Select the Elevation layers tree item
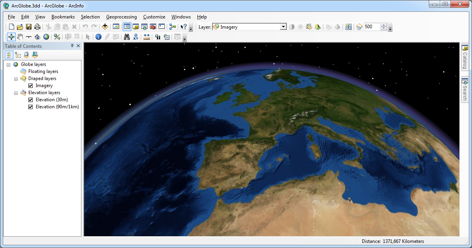472x248 pixels. click(44, 93)
